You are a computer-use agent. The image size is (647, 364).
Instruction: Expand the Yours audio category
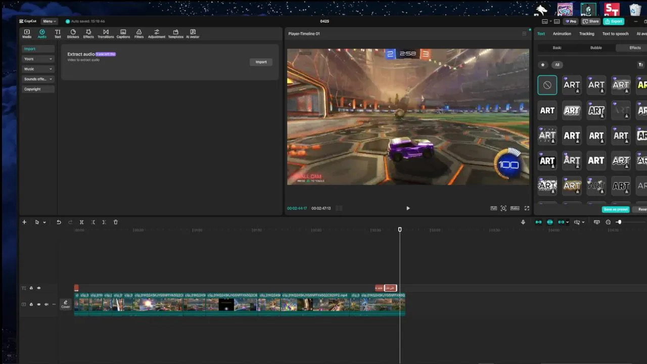(38, 59)
